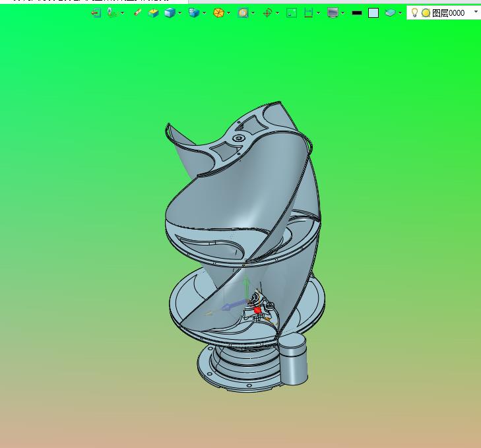The image size is (481, 448).
Task: Click the exit arrow icon in the toolbar
Action: (x=96, y=13)
